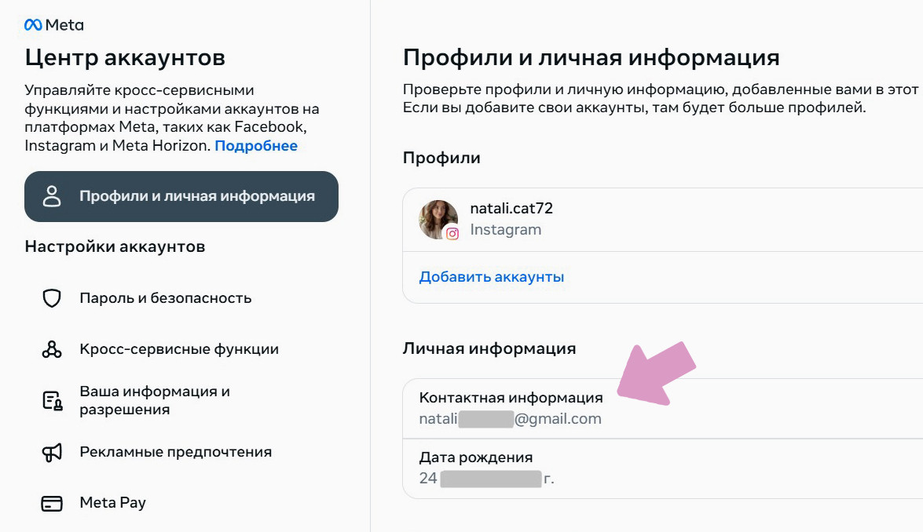Click the Instagram badge on natali.cat72 profile
Image resolution: width=923 pixels, height=532 pixels.
click(x=454, y=234)
